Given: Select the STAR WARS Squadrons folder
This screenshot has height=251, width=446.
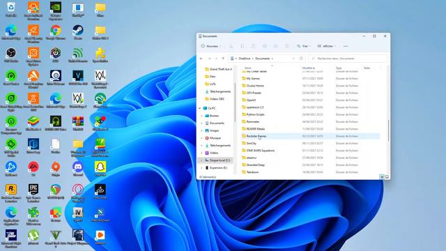Looking at the screenshot, I should pos(258,151).
